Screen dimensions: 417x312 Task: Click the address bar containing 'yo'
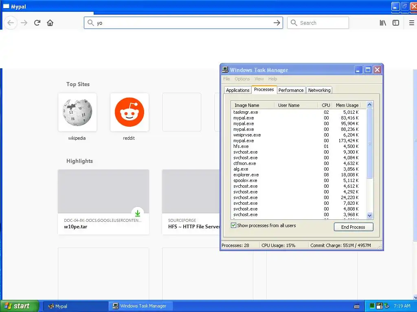point(184,23)
